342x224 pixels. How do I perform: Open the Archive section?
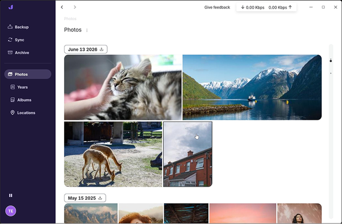[18, 52]
